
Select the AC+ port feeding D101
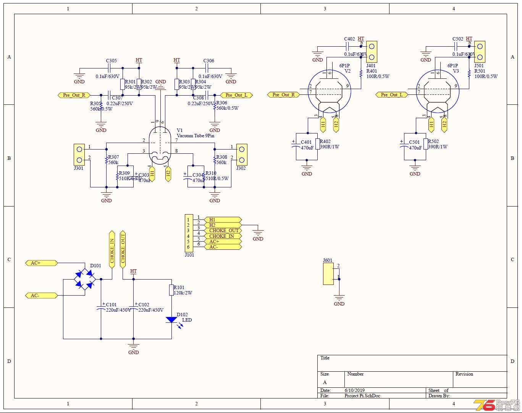(x=42, y=263)
